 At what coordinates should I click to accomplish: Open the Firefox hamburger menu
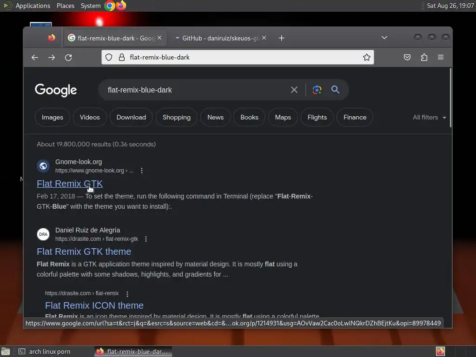tap(441, 57)
